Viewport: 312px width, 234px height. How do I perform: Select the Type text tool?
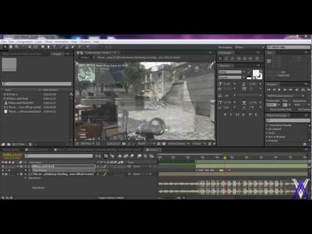54,47
